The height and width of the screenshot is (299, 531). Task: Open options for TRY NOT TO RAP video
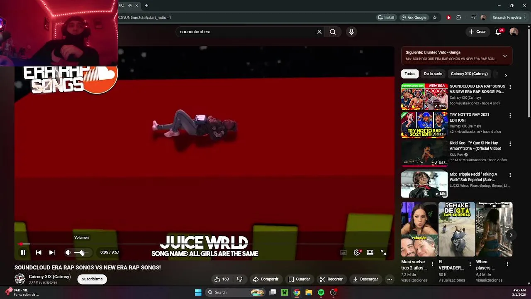point(510,115)
